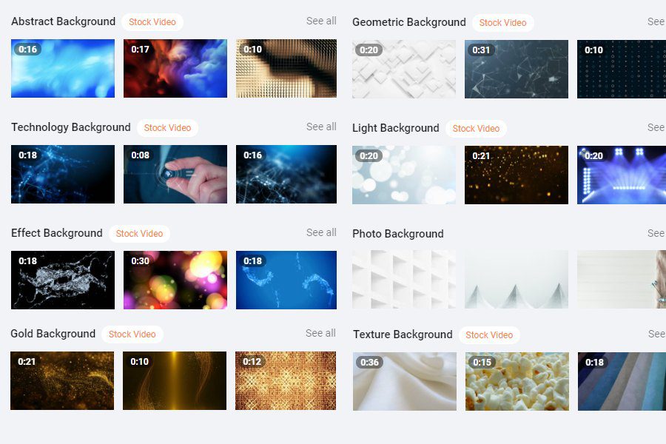Image resolution: width=666 pixels, height=444 pixels.
Task: Click See all for Technology Background
Action: 321,127
